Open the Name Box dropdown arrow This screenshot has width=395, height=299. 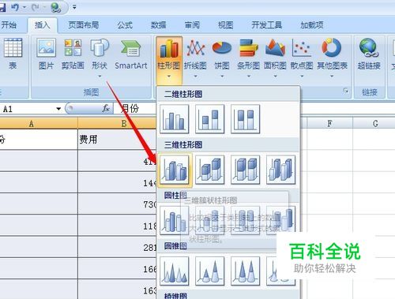coord(58,109)
